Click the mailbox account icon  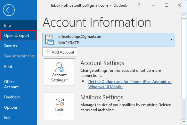click(x=49, y=40)
